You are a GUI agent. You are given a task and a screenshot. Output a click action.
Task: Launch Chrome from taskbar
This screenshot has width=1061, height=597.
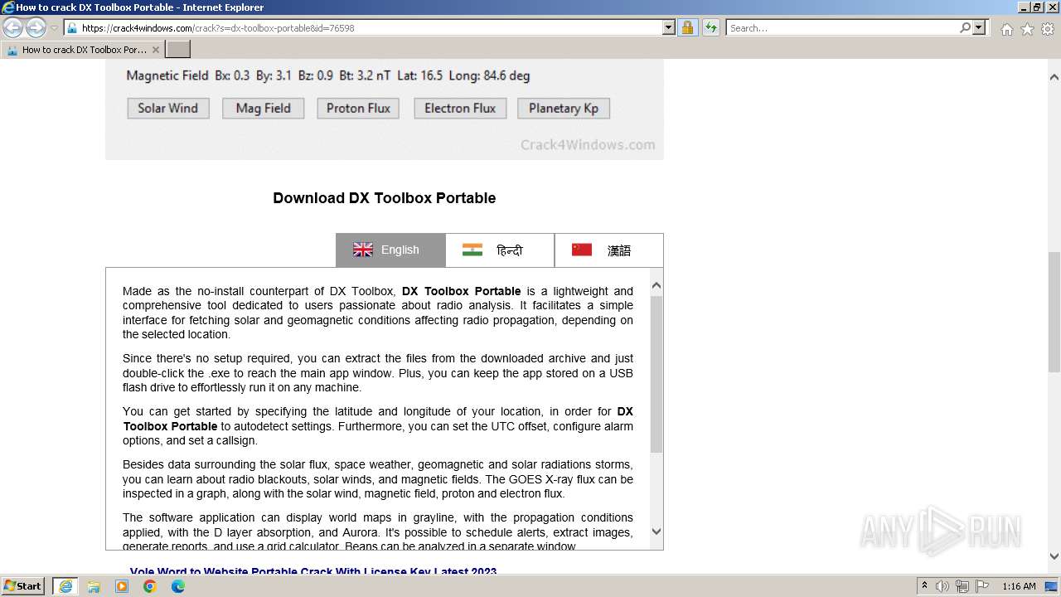(x=150, y=586)
